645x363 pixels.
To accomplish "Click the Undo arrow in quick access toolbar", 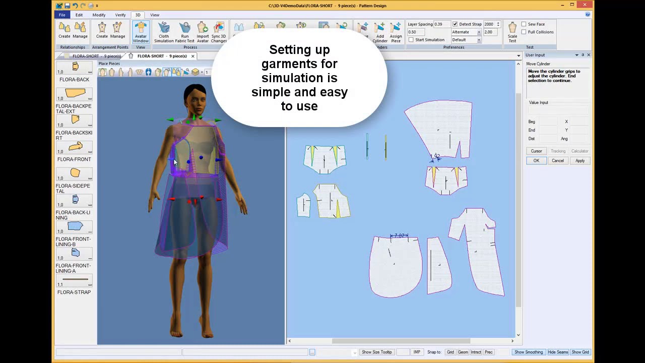I will 75,6.
